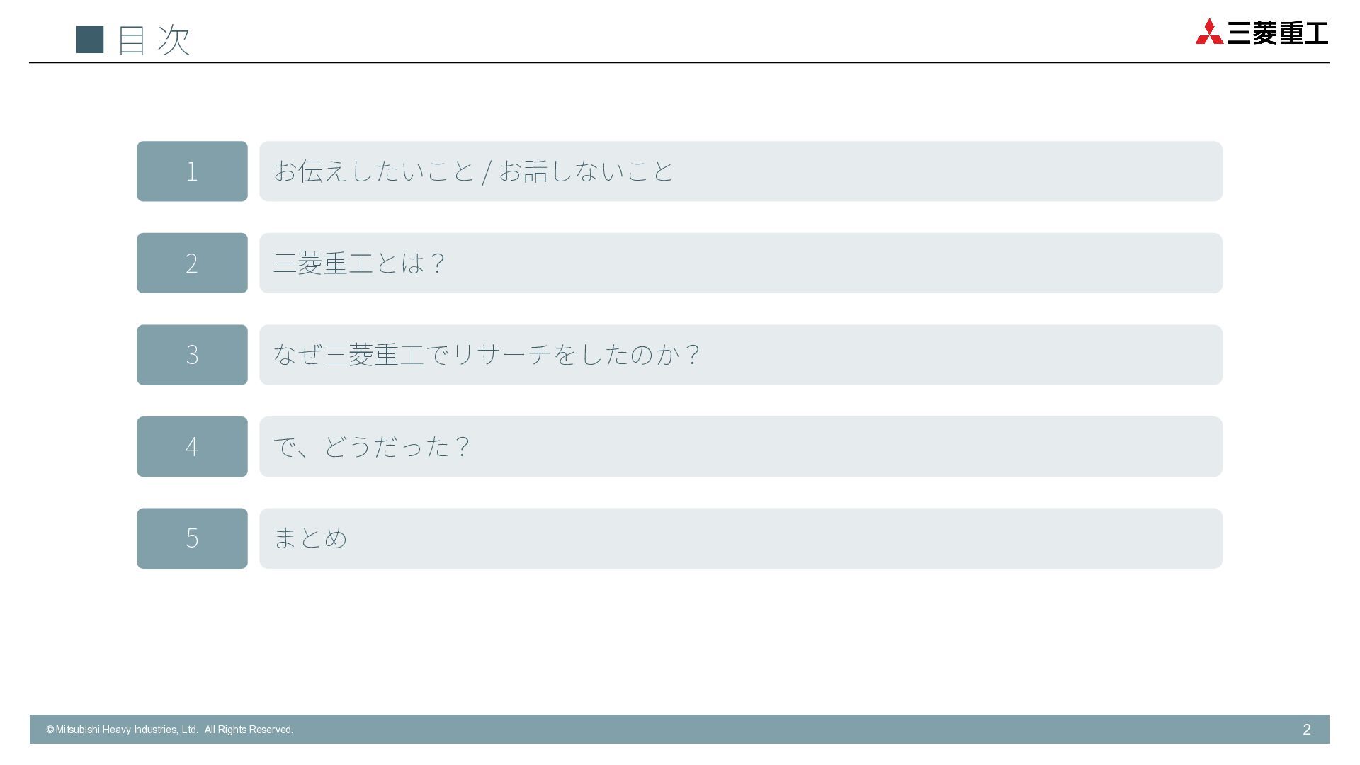1360x765 pixels.
Task: Open item 三菱重工とは？
Action: pyautogui.click(x=359, y=263)
